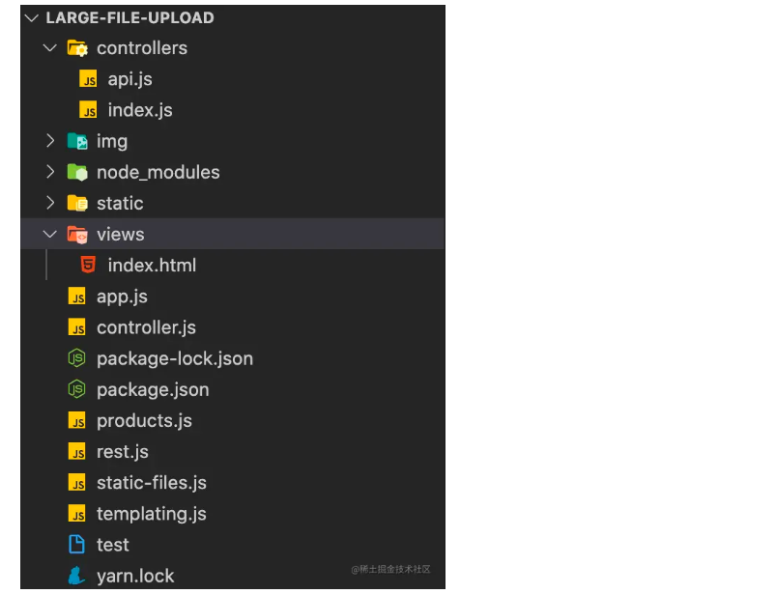
Task: Click the yarn icon next to yarn.lock
Action: (76, 576)
